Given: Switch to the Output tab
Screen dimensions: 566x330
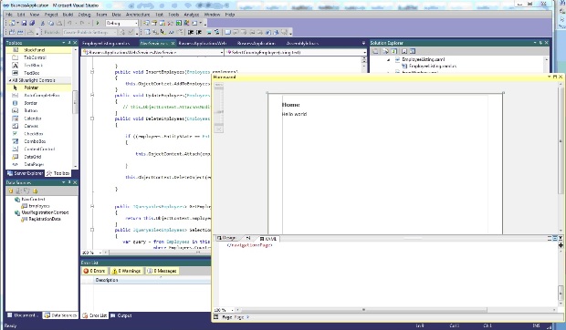Looking at the screenshot, I should [x=121, y=315].
